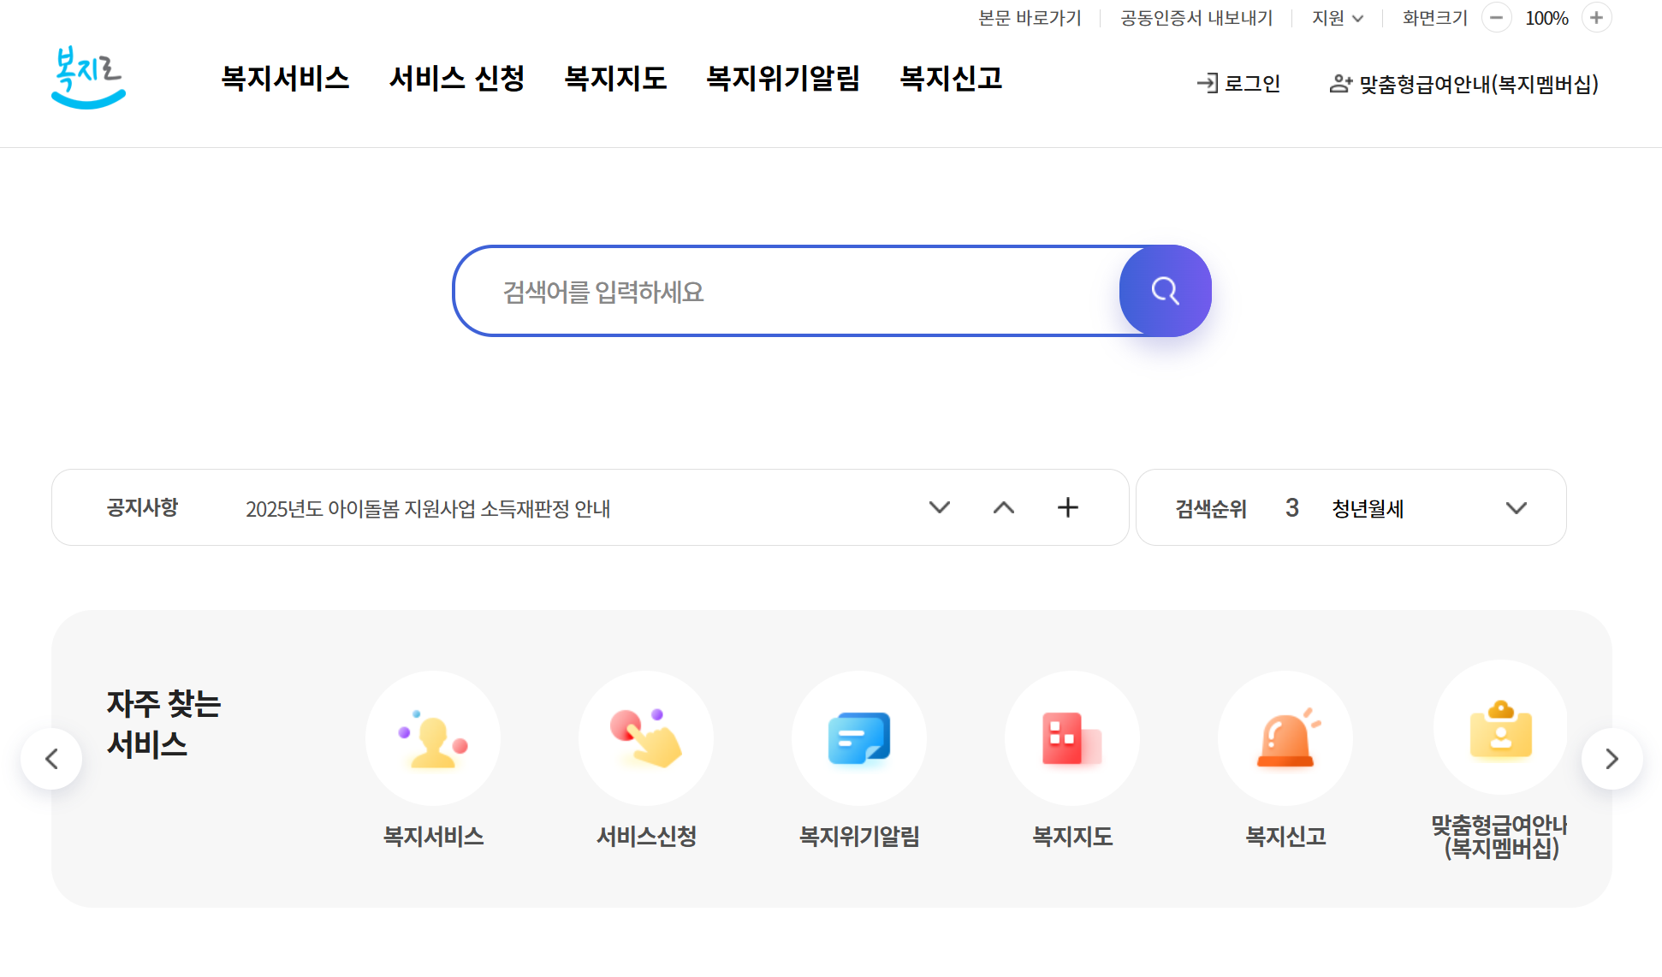Click the 서비스신청 hand icon
Screen dimensions: 1662x977
(x=646, y=738)
